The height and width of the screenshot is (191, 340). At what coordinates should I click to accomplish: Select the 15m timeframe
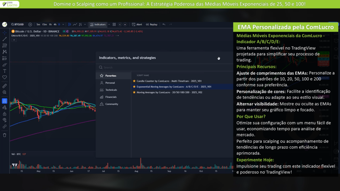click(x=44, y=25)
